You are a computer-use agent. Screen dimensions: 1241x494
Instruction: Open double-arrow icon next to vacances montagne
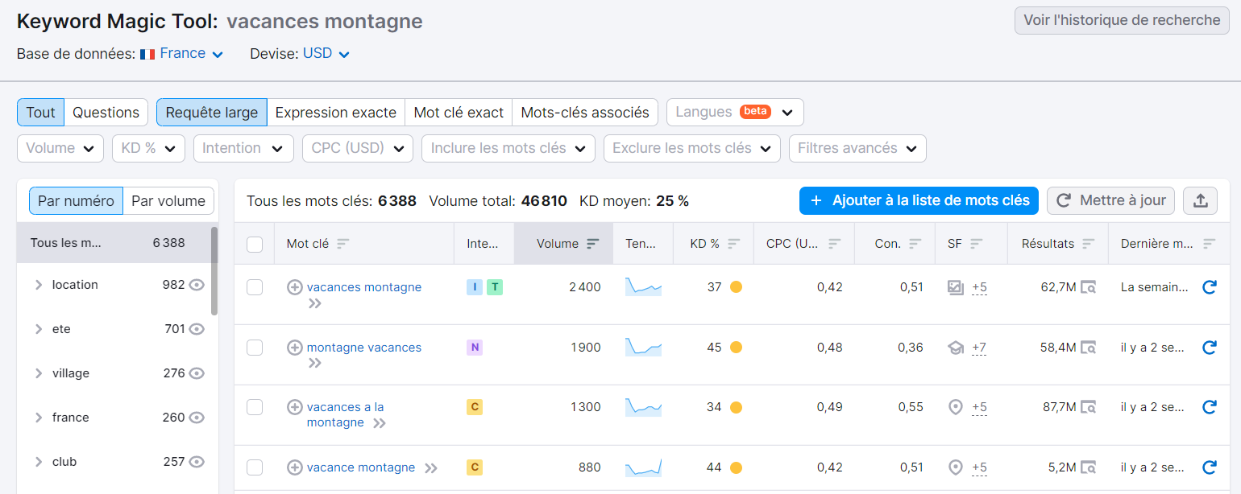[315, 303]
